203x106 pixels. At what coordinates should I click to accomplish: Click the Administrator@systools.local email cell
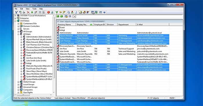point(149,33)
